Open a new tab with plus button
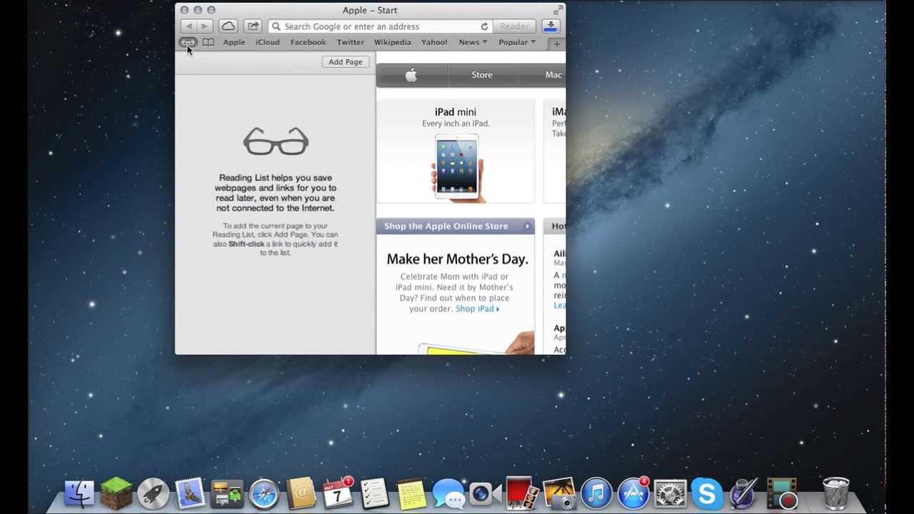The width and height of the screenshot is (914, 514). (557, 44)
